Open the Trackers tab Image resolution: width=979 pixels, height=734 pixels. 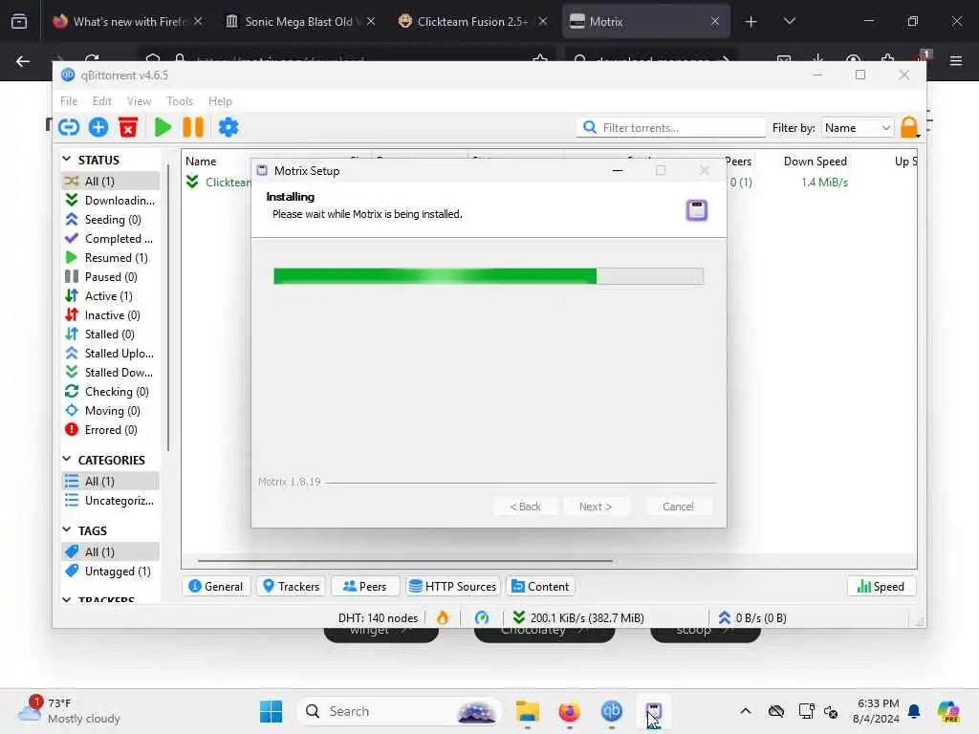291,586
